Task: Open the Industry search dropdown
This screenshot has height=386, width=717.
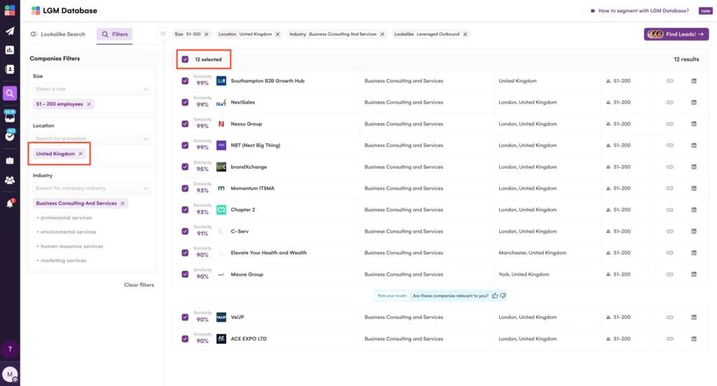Action: [x=91, y=189]
